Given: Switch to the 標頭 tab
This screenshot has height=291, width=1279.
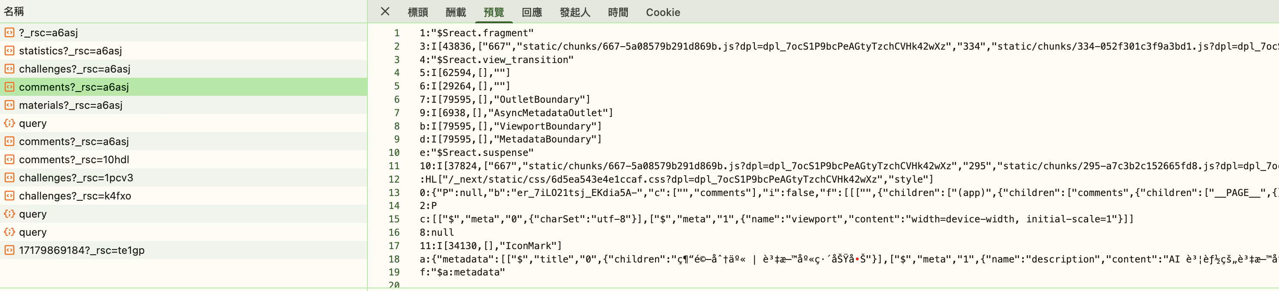Looking at the screenshot, I should click(x=418, y=12).
